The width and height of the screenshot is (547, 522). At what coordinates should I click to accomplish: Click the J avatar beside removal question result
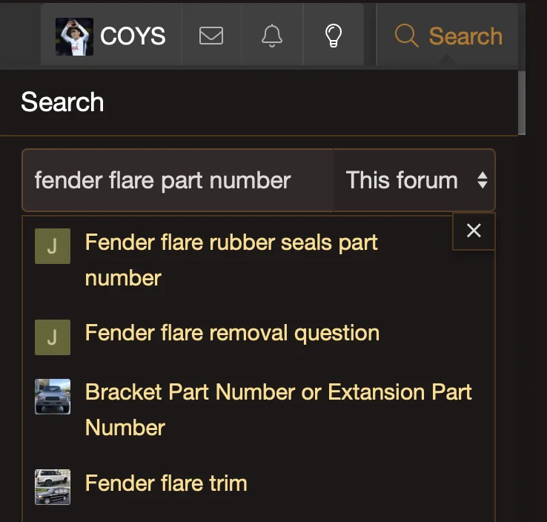tap(53, 337)
